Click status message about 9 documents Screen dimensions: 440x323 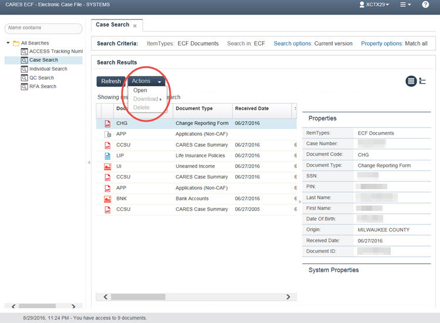84,318
